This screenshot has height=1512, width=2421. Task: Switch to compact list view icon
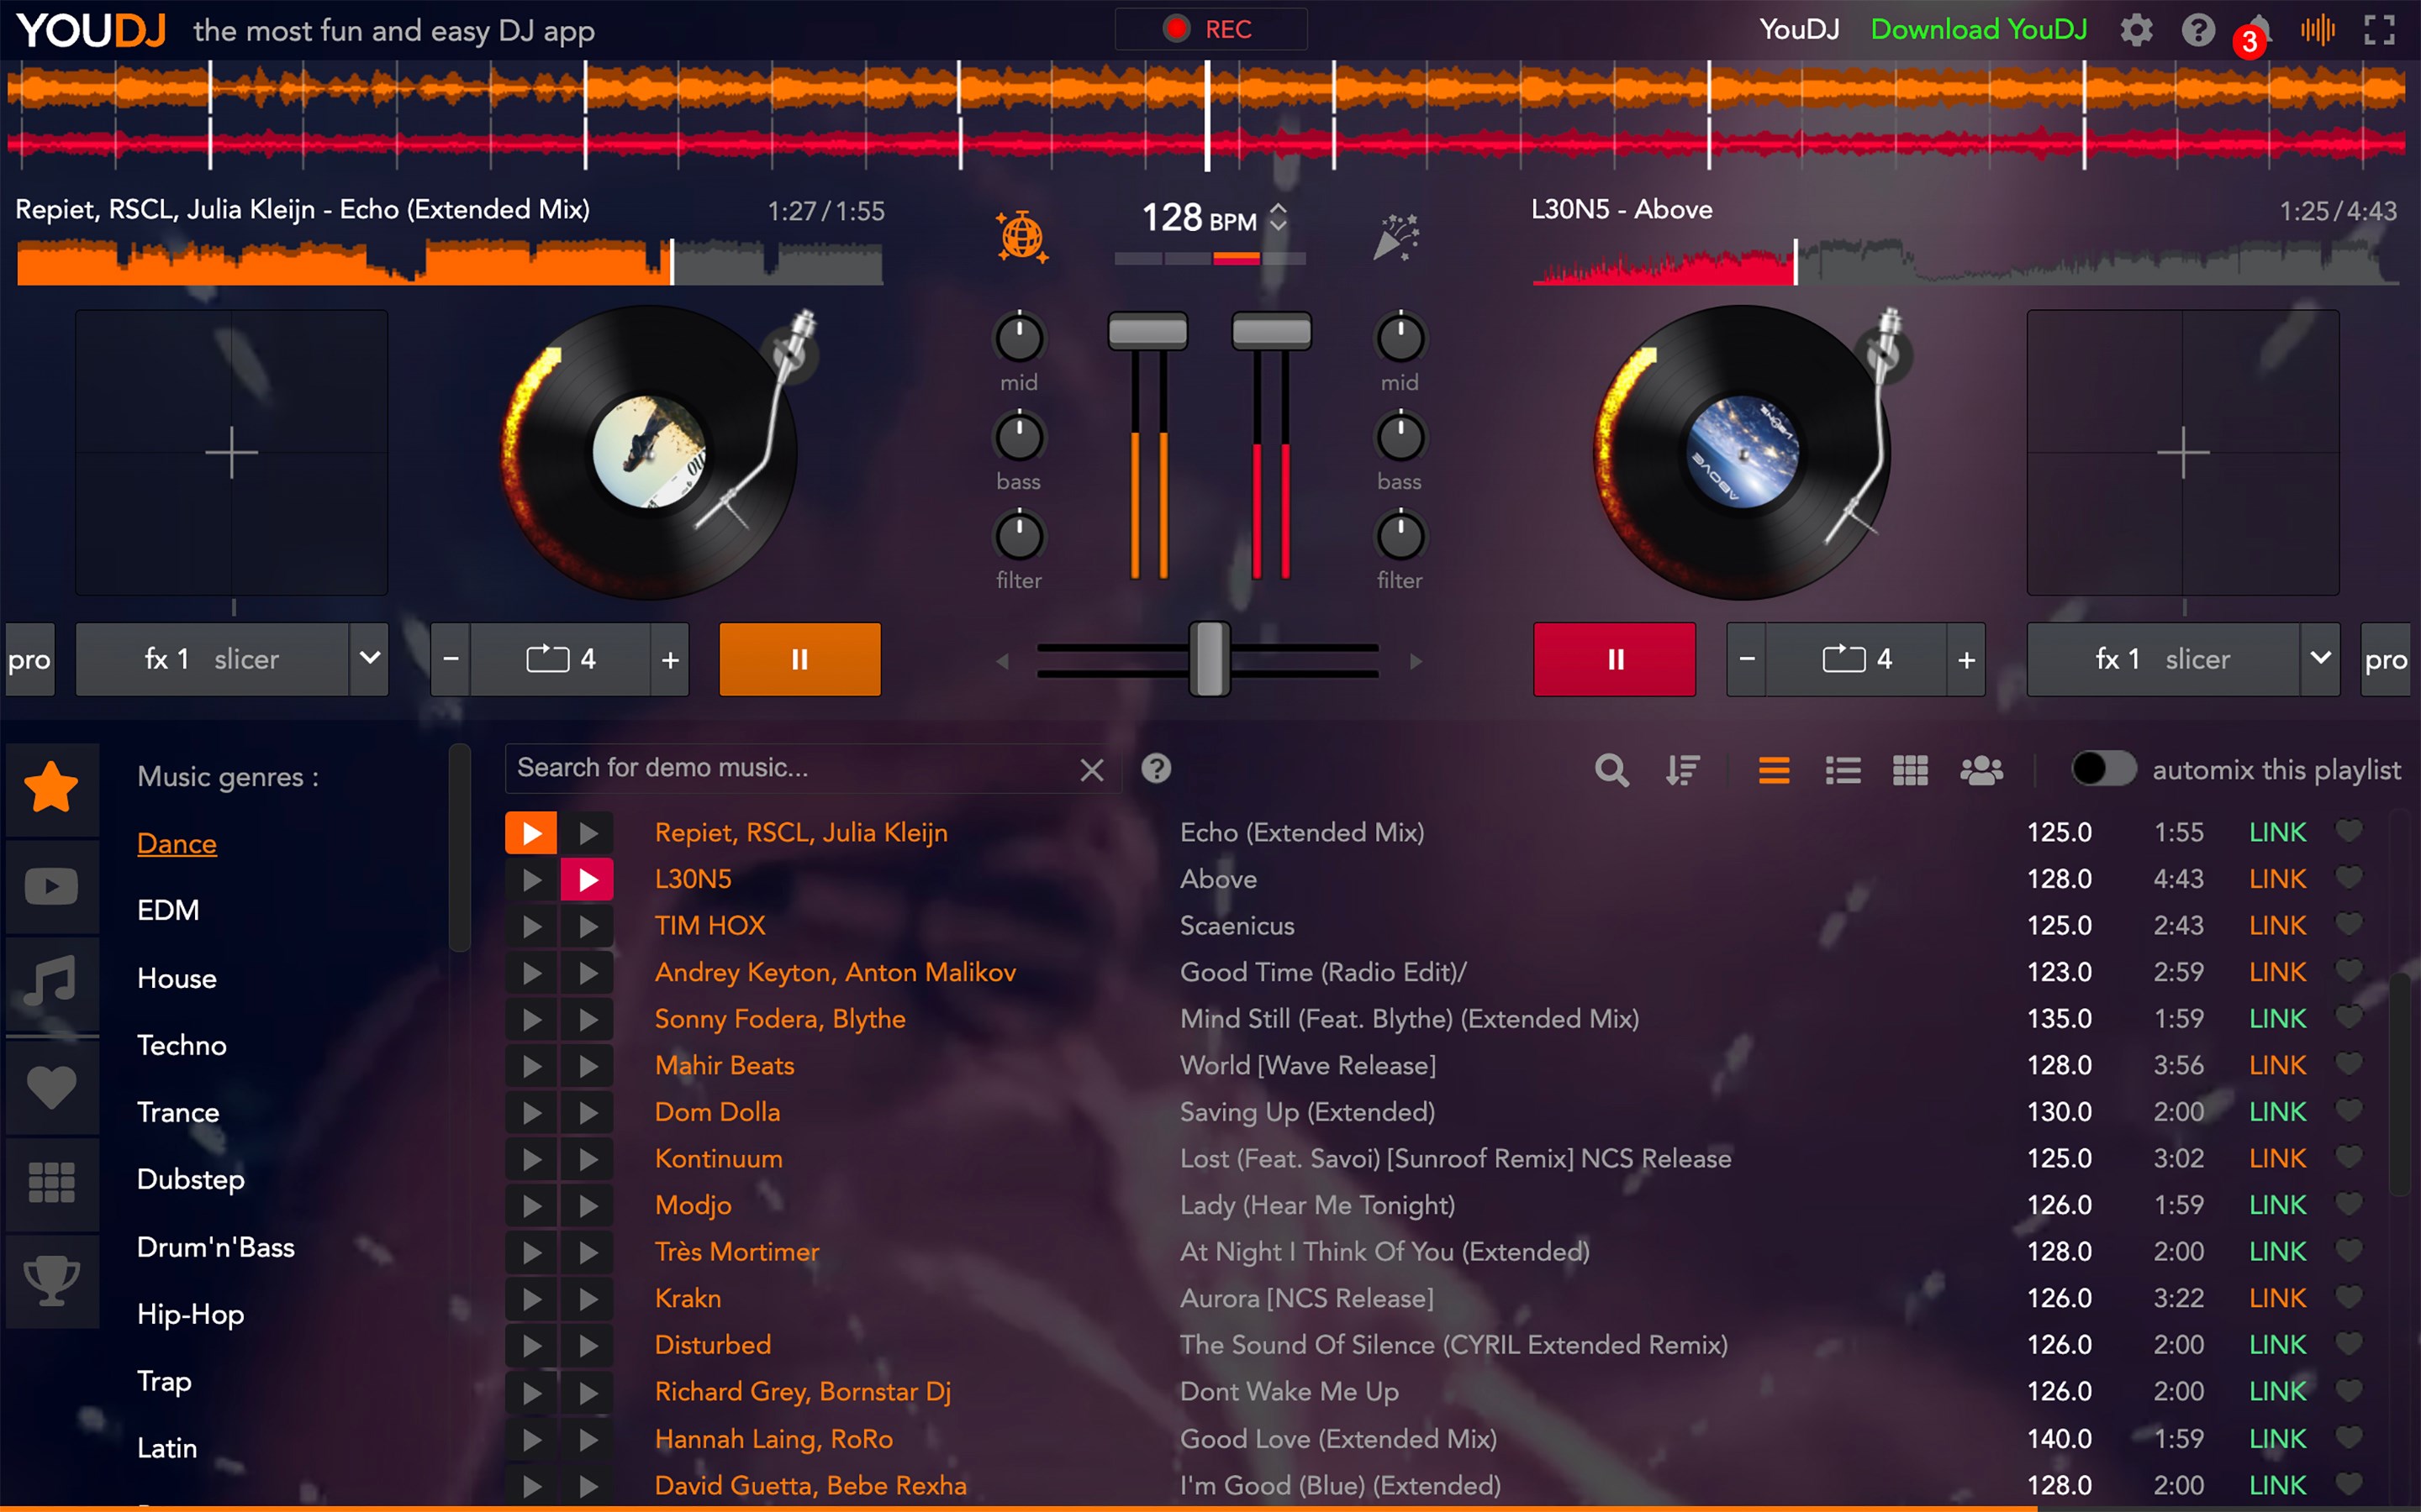click(x=1774, y=770)
